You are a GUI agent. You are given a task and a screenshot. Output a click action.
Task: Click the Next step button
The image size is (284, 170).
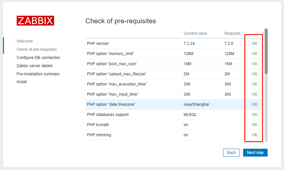pyautogui.click(x=255, y=153)
